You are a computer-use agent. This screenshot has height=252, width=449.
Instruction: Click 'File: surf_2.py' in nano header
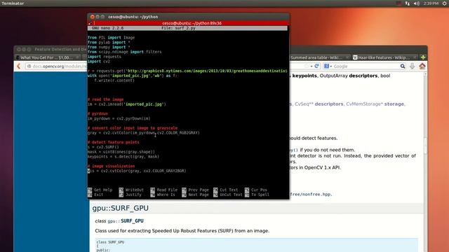[178, 28]
